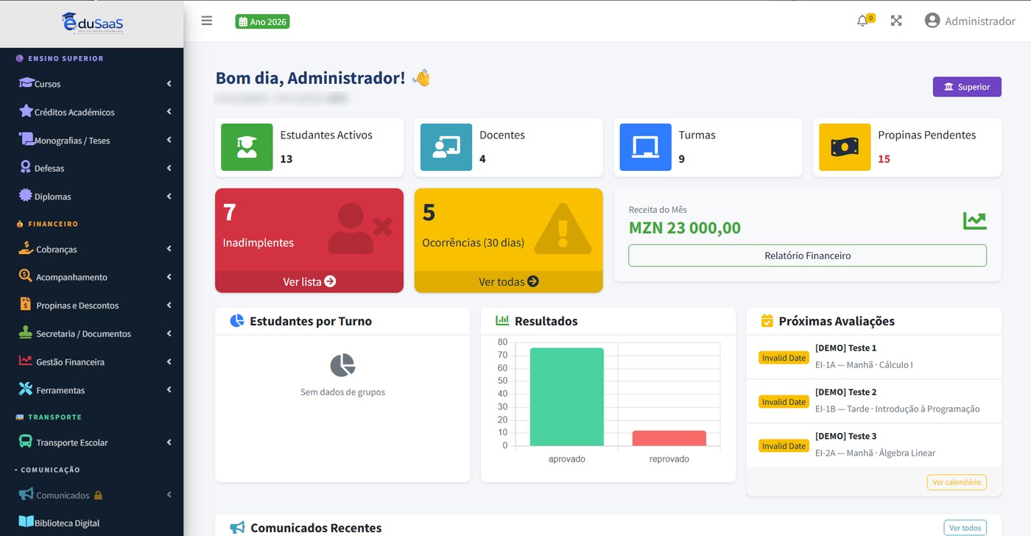Click the MZN 23 000,00 revenue value
Viewport: 1031px width, 536px height.
click(x=685, y=228)
